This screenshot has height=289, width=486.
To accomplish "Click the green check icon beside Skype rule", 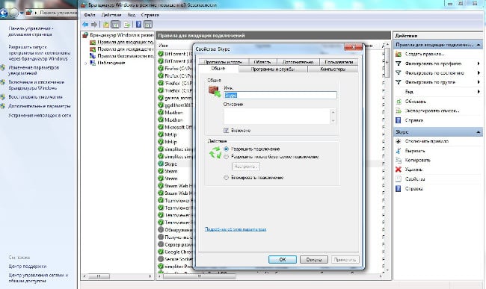I will [161, 164].
